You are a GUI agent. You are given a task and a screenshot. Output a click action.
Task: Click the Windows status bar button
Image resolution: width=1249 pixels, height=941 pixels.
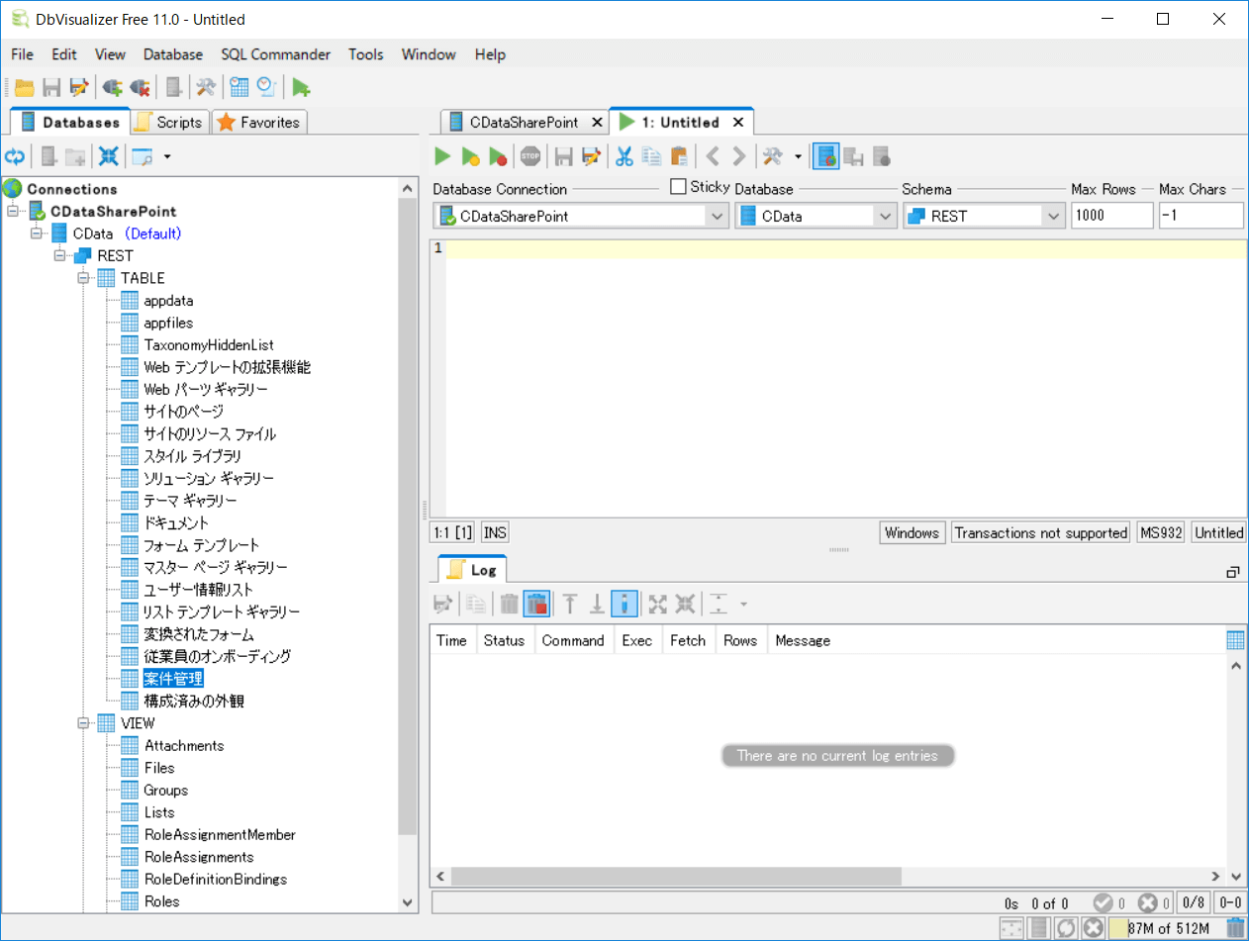[x=912, y=532]
